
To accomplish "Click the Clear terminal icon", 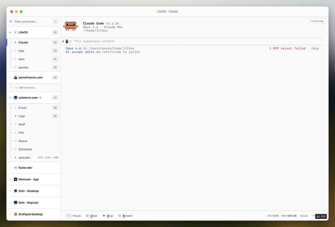I will point(87,216).
